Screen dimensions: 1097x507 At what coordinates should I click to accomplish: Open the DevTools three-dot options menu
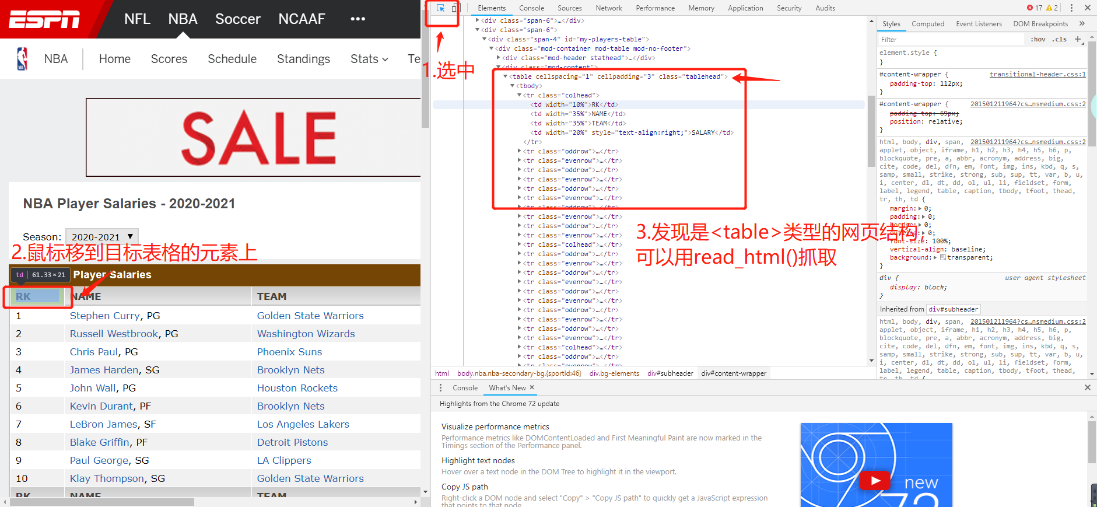click(x=1071, y=8)
